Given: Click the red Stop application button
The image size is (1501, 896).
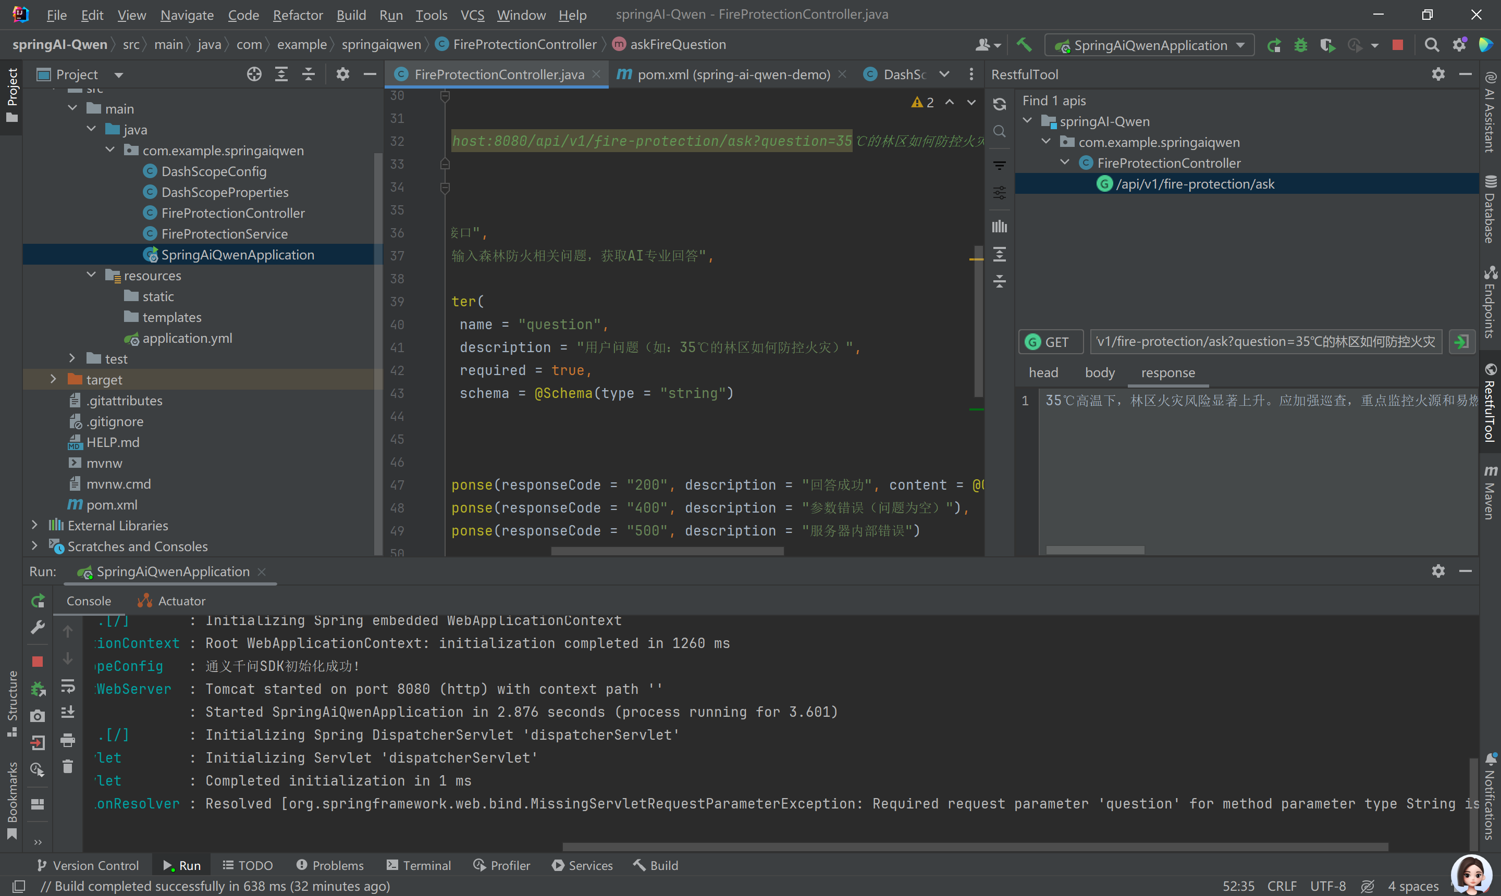Looking at the screenshot, I should pos(1397,45).
